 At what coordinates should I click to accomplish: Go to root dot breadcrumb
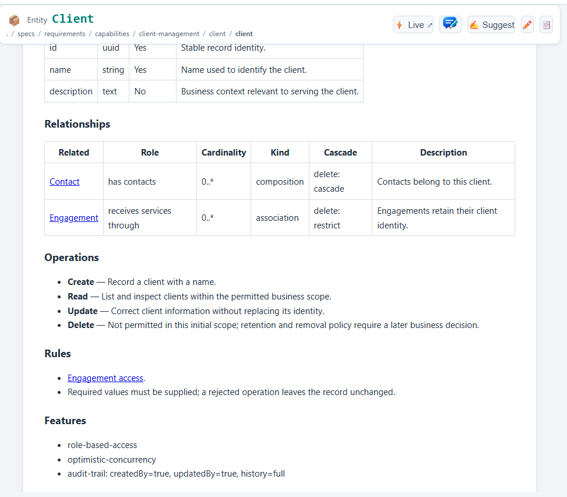(7, 34)
